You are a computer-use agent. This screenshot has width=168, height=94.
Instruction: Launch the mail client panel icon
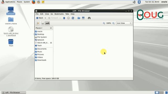(39, 2)
